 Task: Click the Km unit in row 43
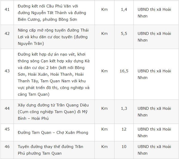[104, 71]
